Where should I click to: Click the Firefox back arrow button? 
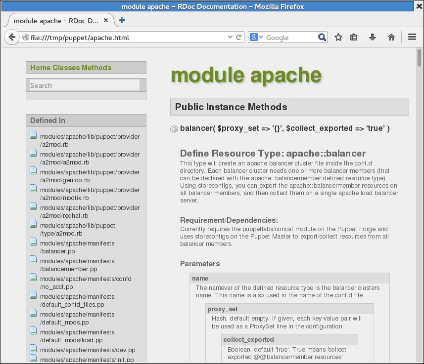[x=12, y=37]
